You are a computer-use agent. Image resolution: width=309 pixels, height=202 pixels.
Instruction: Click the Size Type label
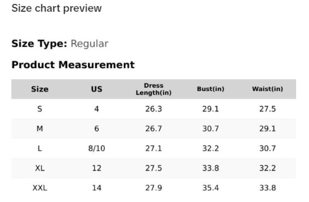(39, 44)
